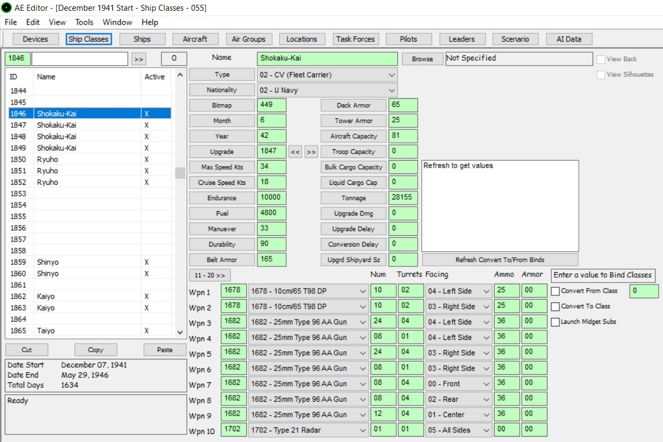The width and height of the screenshot is (663, 442).
Task: Click the Name field containing Shokaku-Kai
Action: [327, 59]
